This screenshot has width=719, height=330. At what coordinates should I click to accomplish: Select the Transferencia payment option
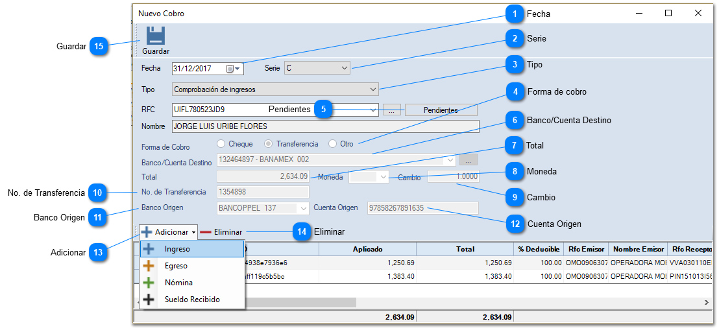(x=269, y=143)
